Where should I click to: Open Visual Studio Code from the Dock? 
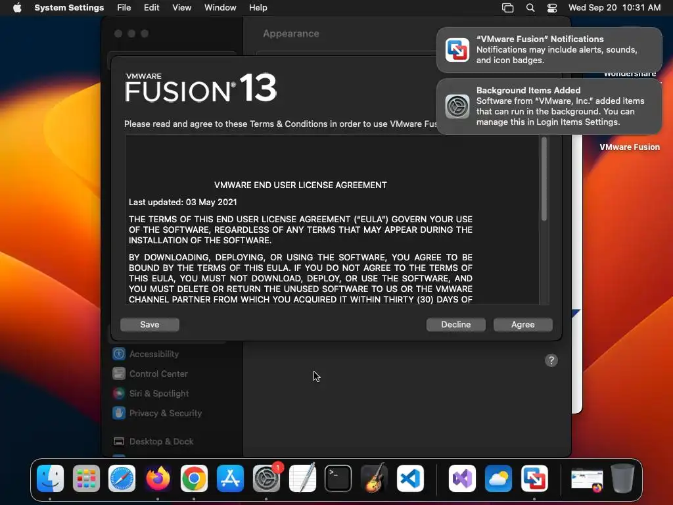(x=410, y=479)
